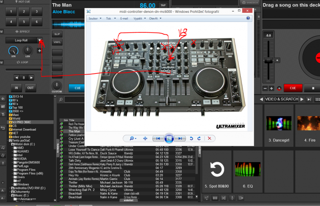Screen dimensions: 320x206
Task: Open the VIDEO & SCRATCH bank dropdown
Action: coord(282,99)
